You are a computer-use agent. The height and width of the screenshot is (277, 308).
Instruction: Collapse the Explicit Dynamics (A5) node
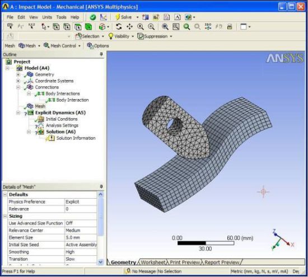18,112
